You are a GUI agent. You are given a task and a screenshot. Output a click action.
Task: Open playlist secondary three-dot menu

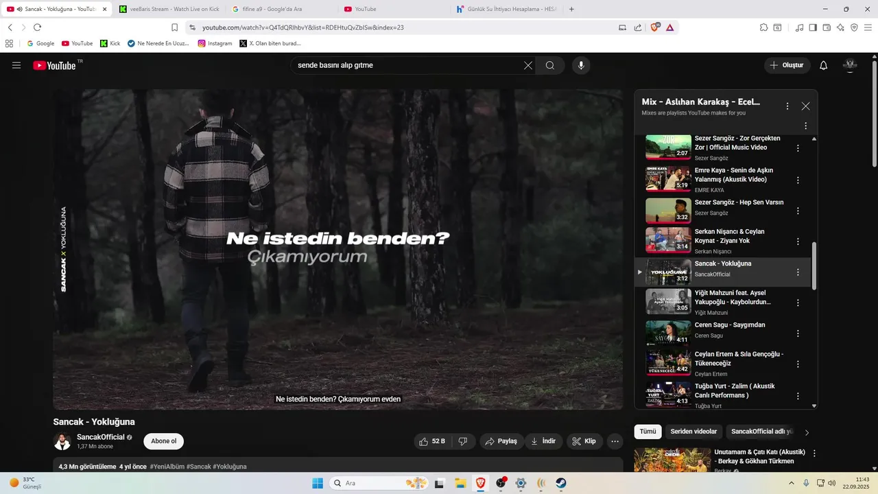tap(805, 126)
